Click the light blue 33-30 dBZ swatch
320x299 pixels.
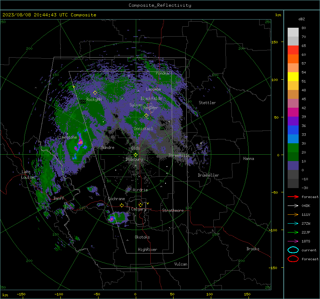293,139
